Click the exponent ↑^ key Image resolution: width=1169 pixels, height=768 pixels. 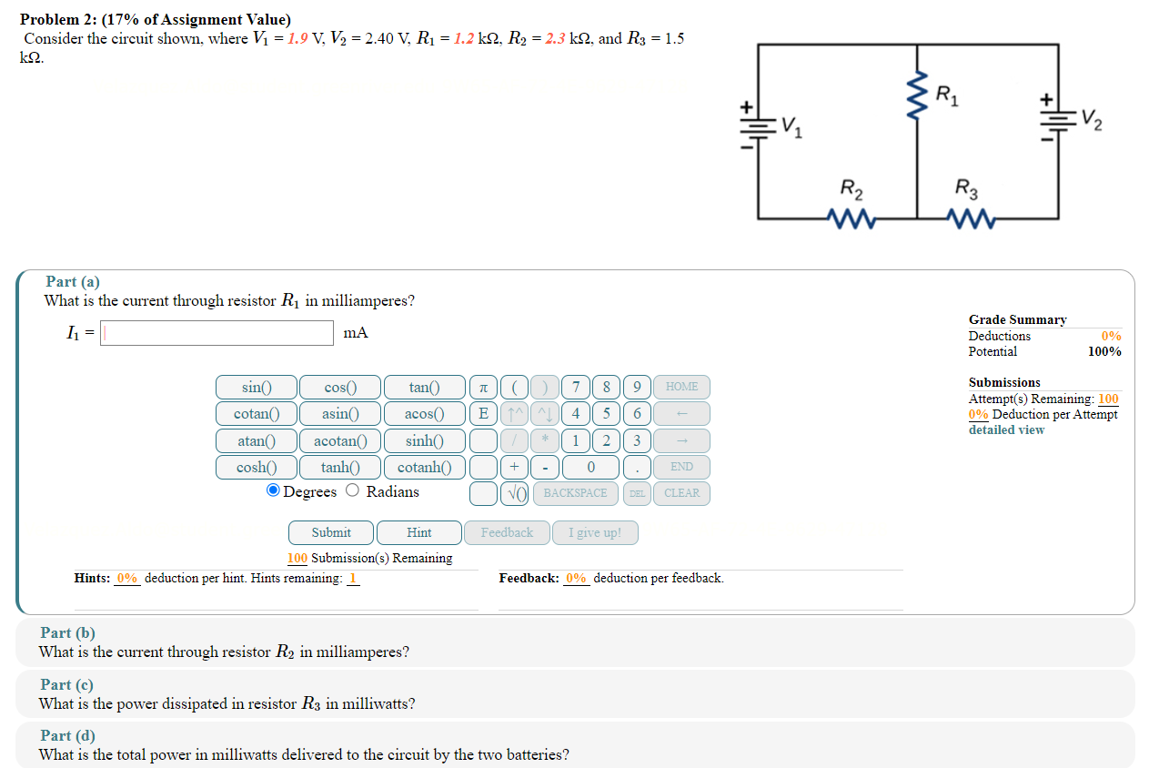click(514, 413)
